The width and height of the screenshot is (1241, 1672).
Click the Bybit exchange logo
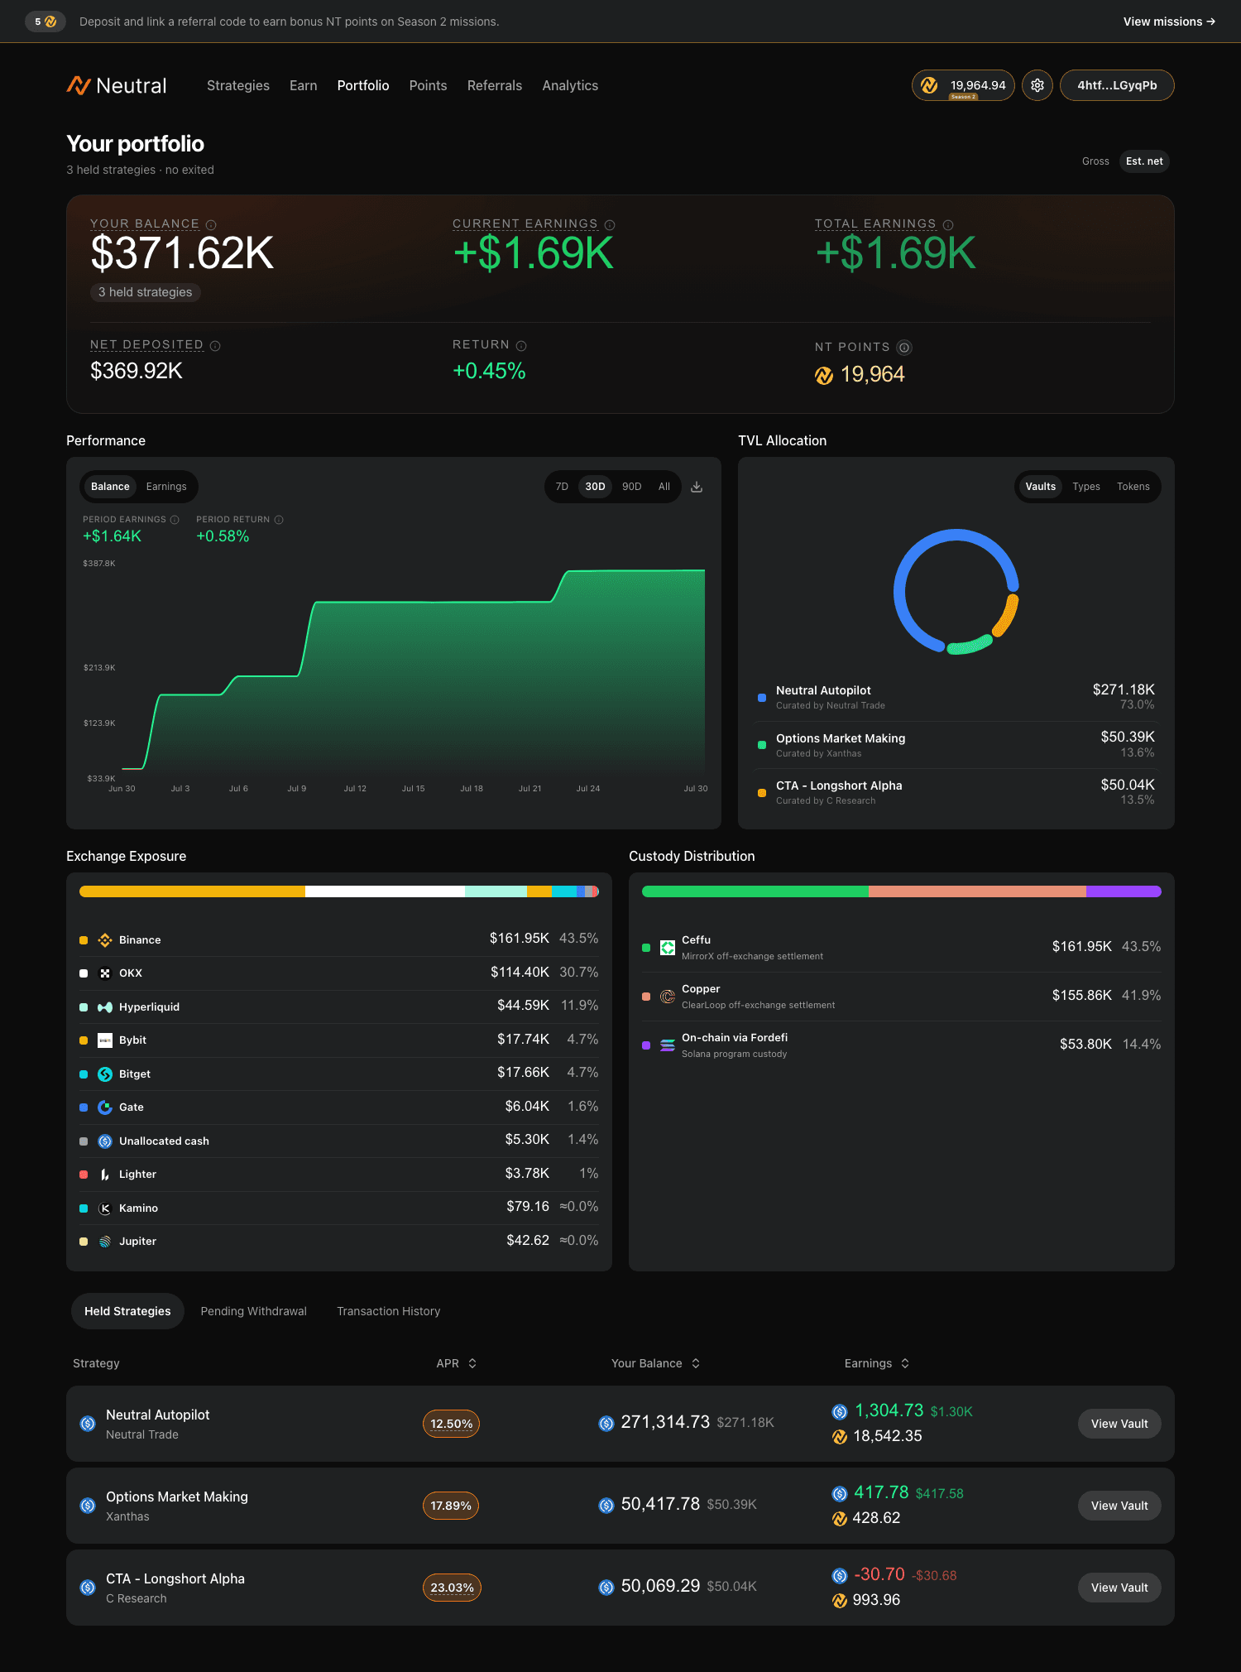click(105, 1040)
